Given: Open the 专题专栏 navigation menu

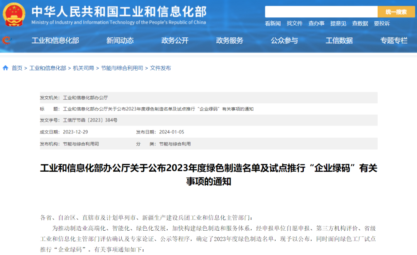Looking at the screenshot, I should click(394, 41).
